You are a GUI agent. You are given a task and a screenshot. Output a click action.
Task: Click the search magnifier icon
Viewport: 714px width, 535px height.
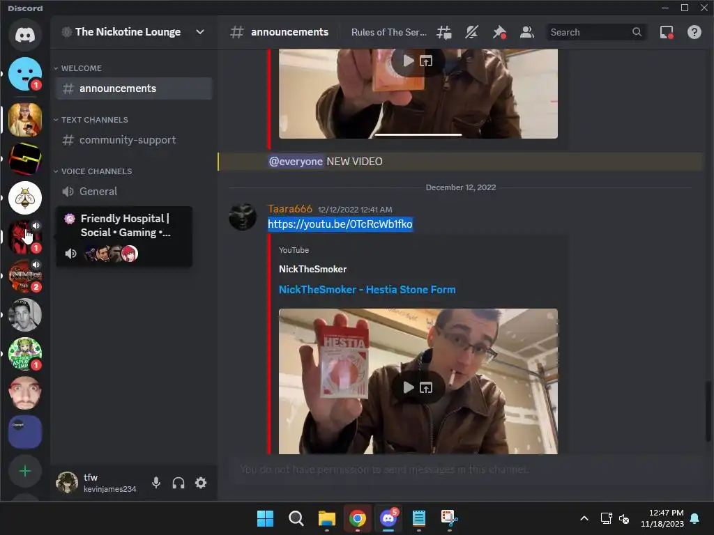(x=637, y=32)
